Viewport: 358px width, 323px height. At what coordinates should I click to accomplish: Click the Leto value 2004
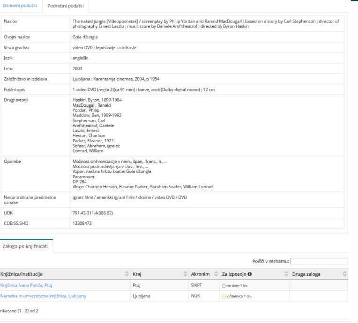pyautogui.click(x=77, y=69)
